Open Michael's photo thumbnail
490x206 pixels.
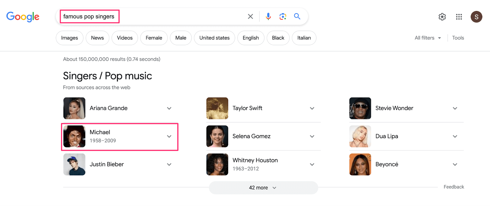coord(74,137)
